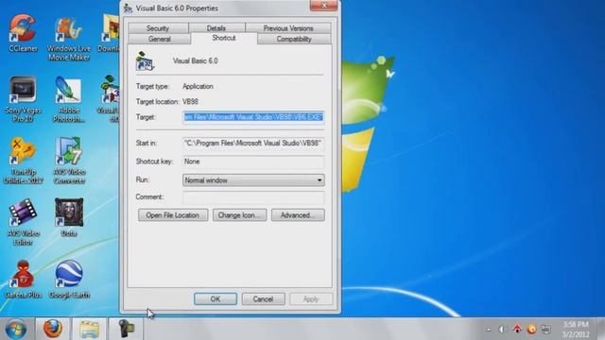This screenshot has width=605, height=340.
Task: Click the Target path field
Action: tap(253, 117)
